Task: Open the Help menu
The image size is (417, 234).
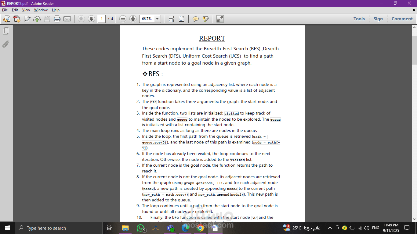Action: (x=56, y=10)
